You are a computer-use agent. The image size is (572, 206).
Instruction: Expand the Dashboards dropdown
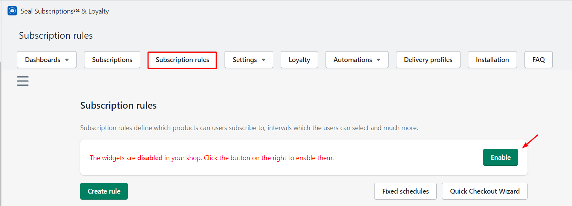[47, 60]
